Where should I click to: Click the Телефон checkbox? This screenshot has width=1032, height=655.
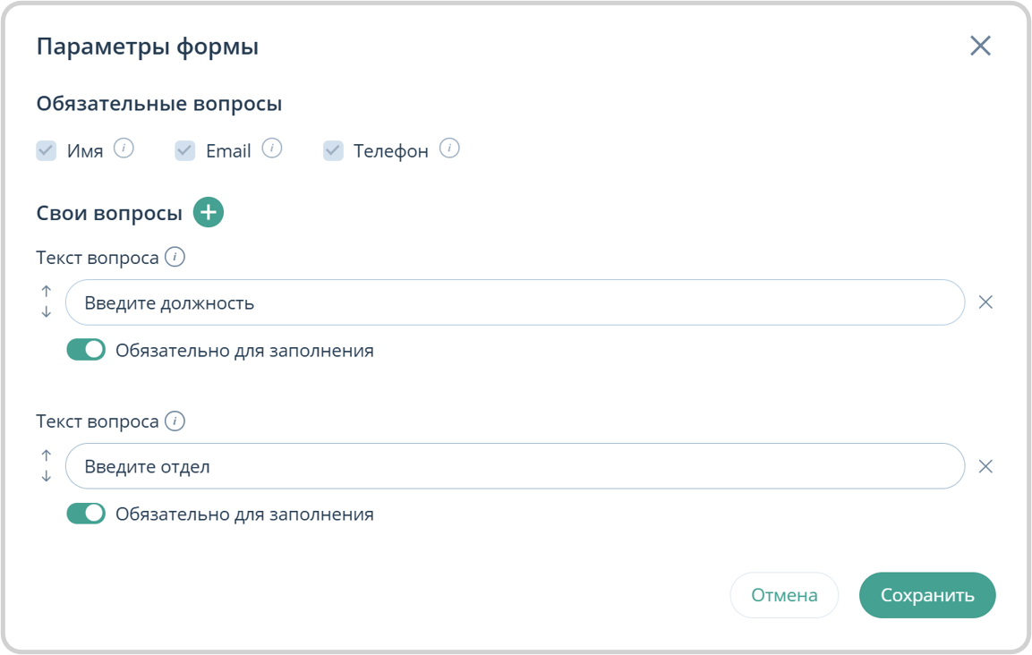point(332,149)
